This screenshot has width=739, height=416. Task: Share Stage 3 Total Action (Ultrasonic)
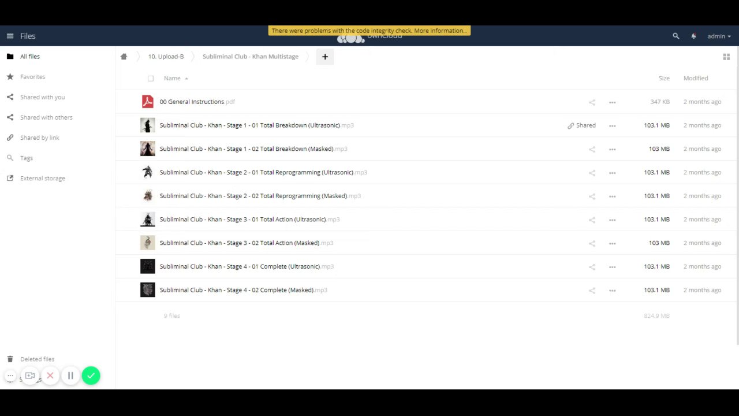[592, 220]
